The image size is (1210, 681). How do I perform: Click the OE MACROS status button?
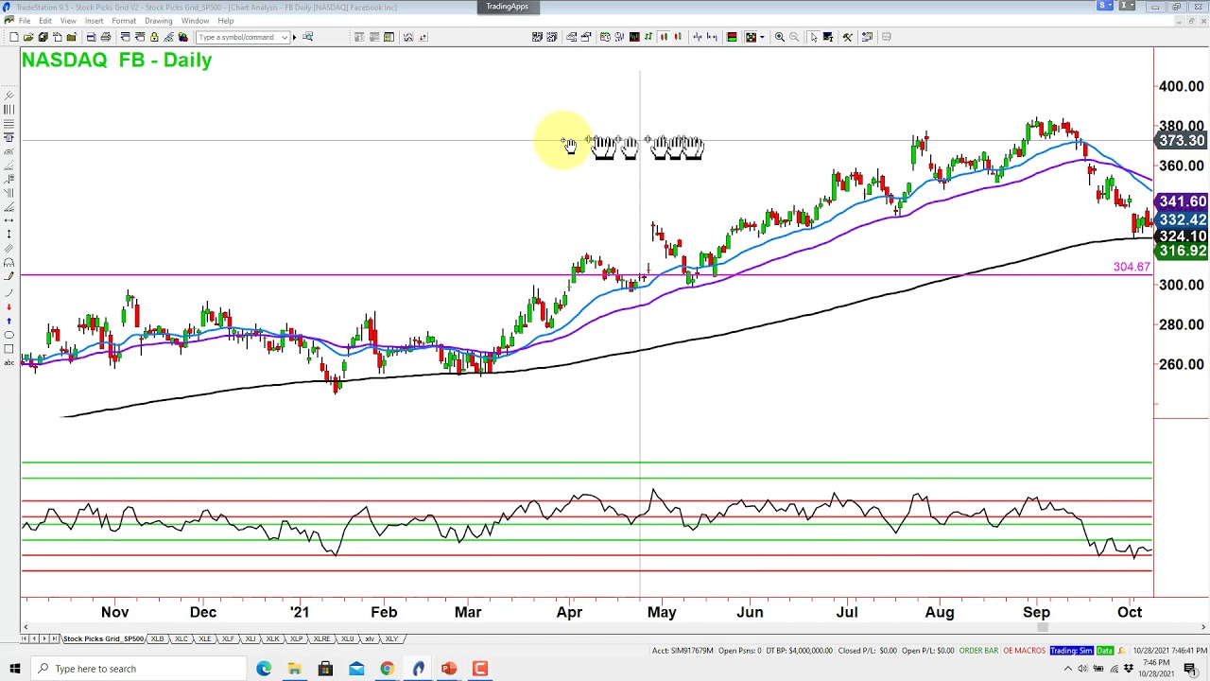1024,651
